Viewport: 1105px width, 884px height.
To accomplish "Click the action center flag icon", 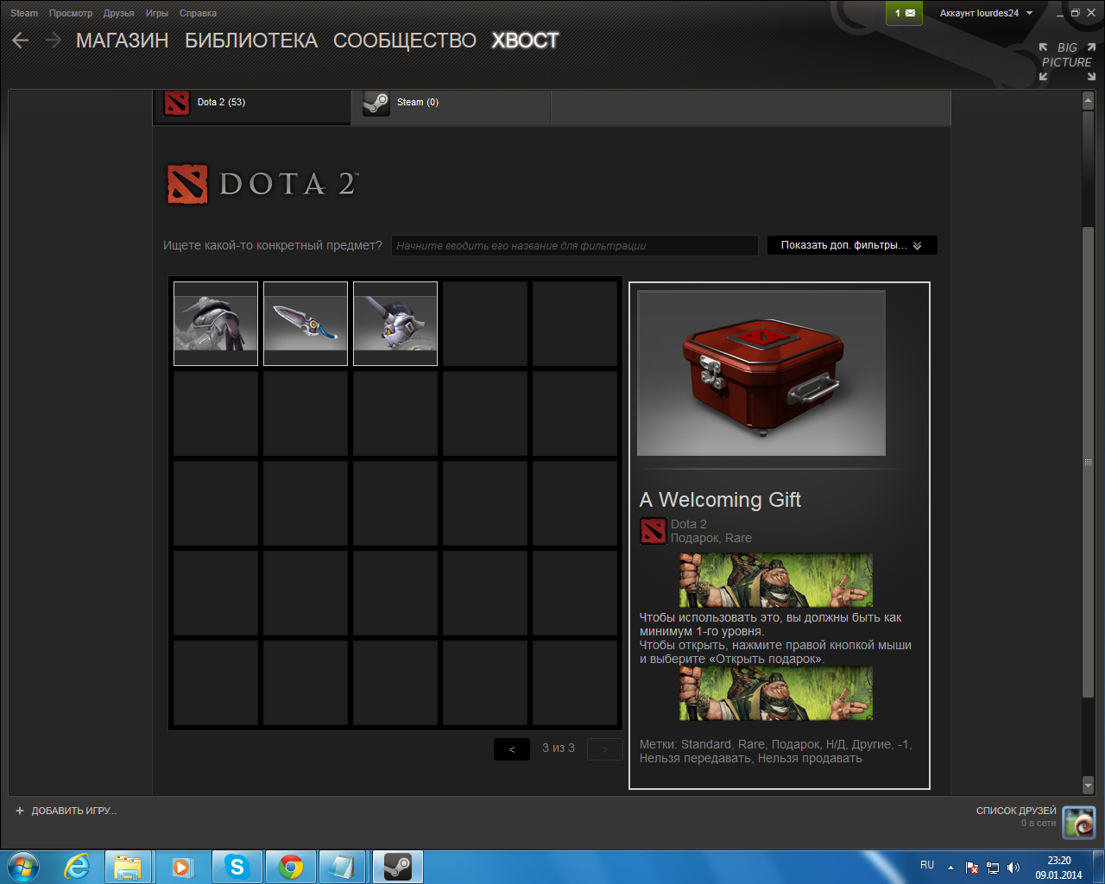I will pyautogui.click(x=972, y=868).
